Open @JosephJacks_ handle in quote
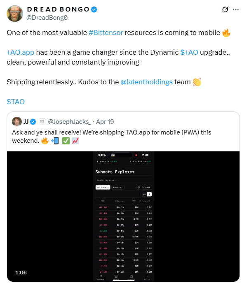This screenshot has height=283, width=242. 69,122
